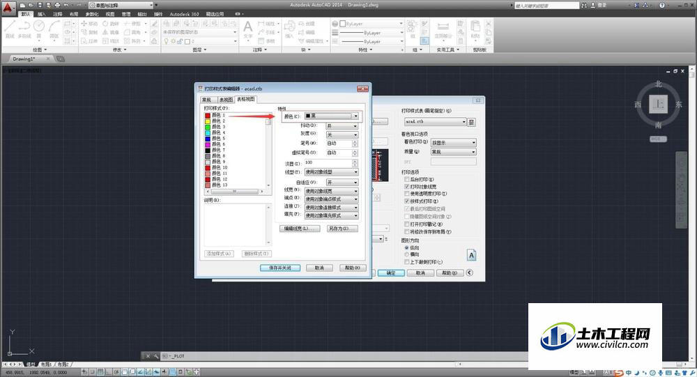Select the 横向 orientation radio button
This screenshot has width=697, height=377.
[406, 254]
